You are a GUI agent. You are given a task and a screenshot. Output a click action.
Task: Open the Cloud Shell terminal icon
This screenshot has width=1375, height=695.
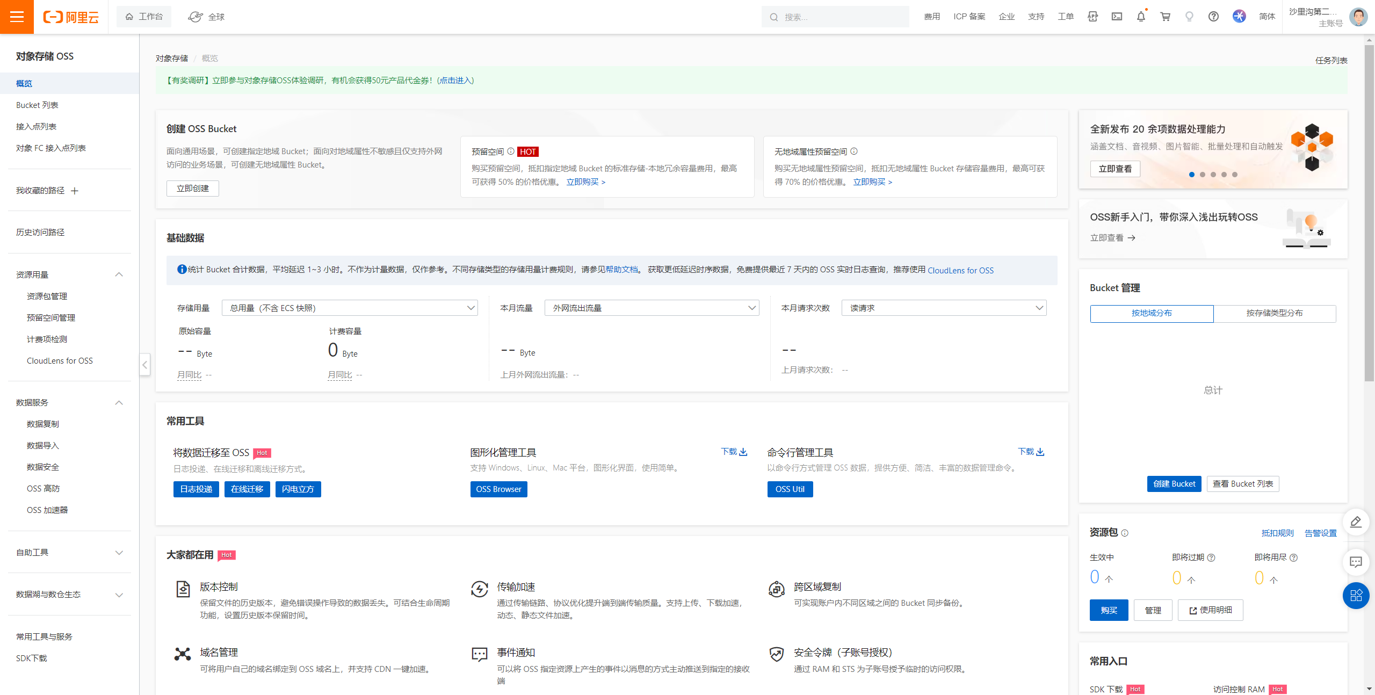tap(1117, 17)
